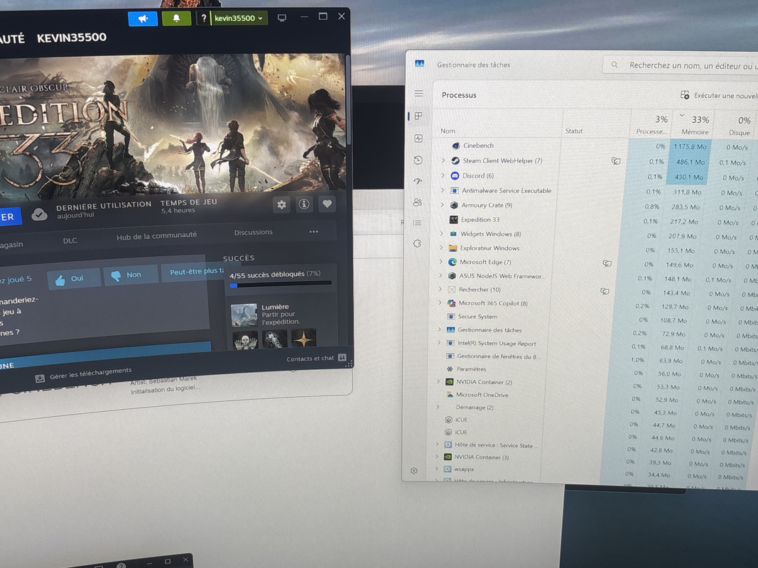
Task: Click the achievements progress bar
Action: click(281, 285)
